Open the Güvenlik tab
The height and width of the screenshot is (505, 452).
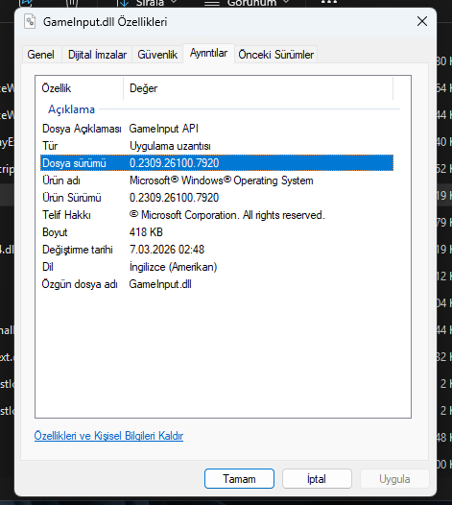(x=157, y=55)
